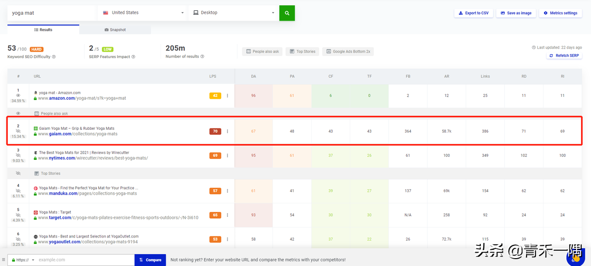Open the kebab menu for the nytimes.com row
The width and height of the screenshot is (591, 266).
pyautogui.click(x=228, y=155)
